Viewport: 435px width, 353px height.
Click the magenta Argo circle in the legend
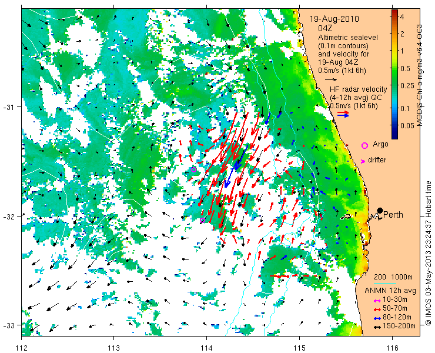364,145
